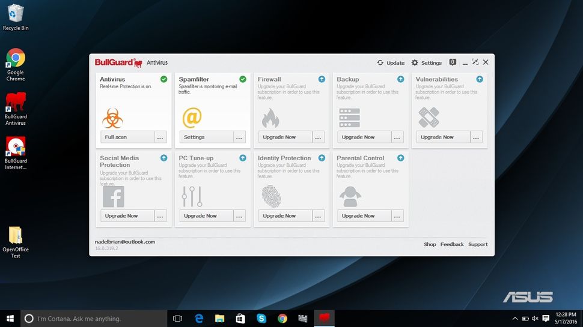Screen dimensions: 583x327
Task: Click the Update button with refresh icon
Action: tap(391, 63)
